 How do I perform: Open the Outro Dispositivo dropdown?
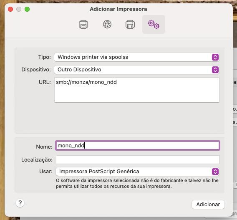tap(136, 70)
